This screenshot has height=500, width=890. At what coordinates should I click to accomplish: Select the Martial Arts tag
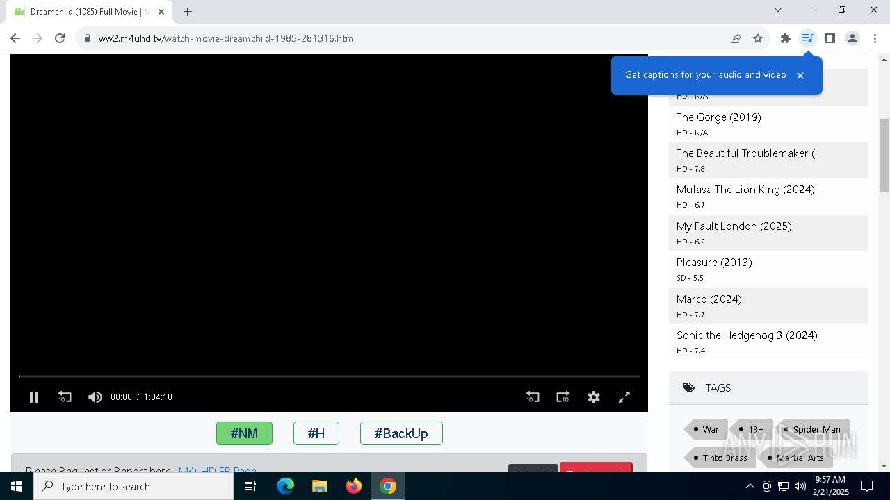tap(795, 458)
